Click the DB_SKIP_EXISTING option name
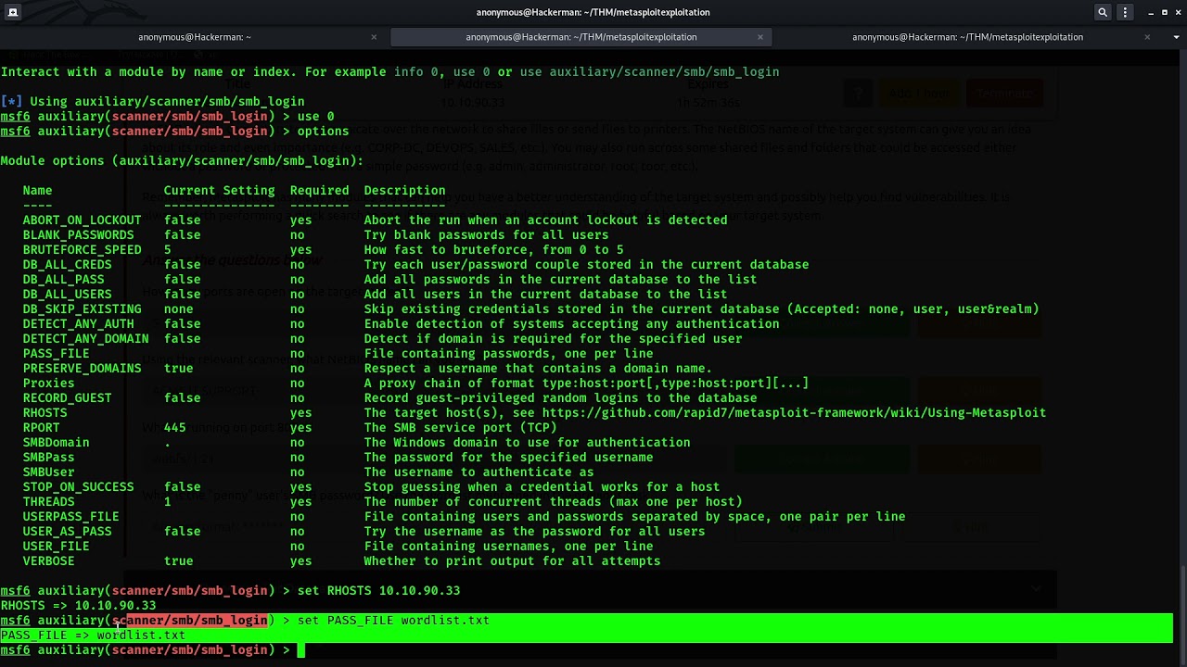The image size is (1187, 667). tap(82, 309)
